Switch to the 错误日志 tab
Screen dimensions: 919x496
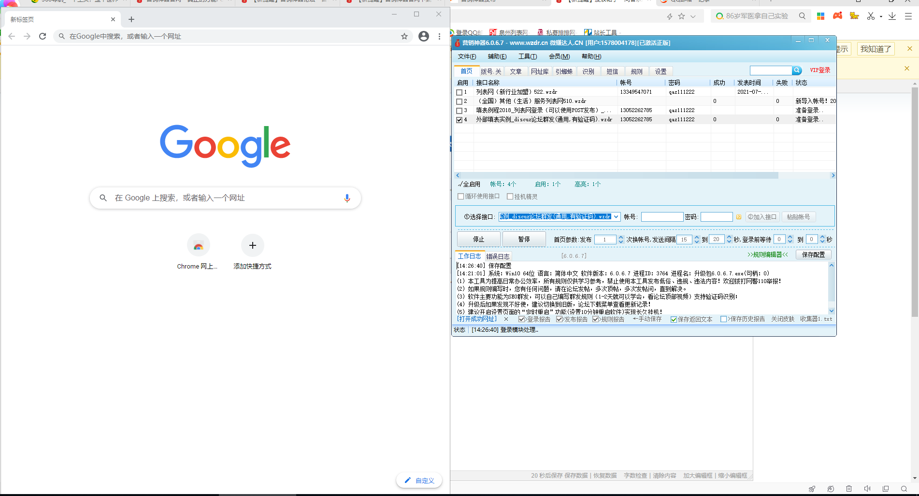click(x=498, y=256)
